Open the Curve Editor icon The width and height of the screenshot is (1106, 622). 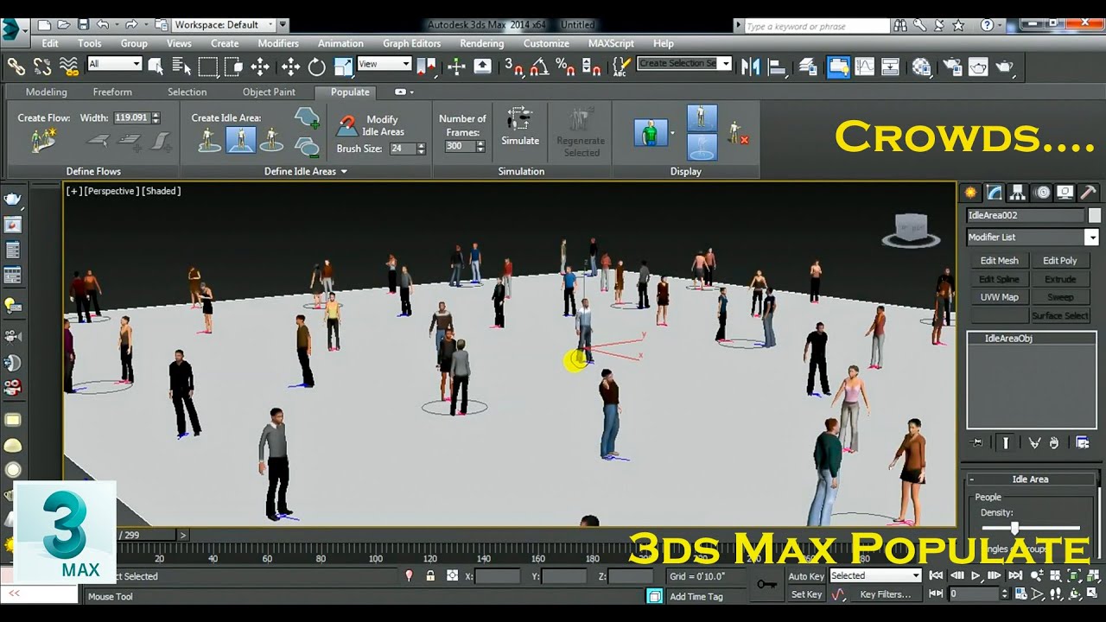864,66
